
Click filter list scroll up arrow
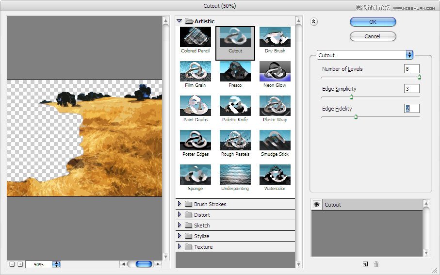click(298, 21)
